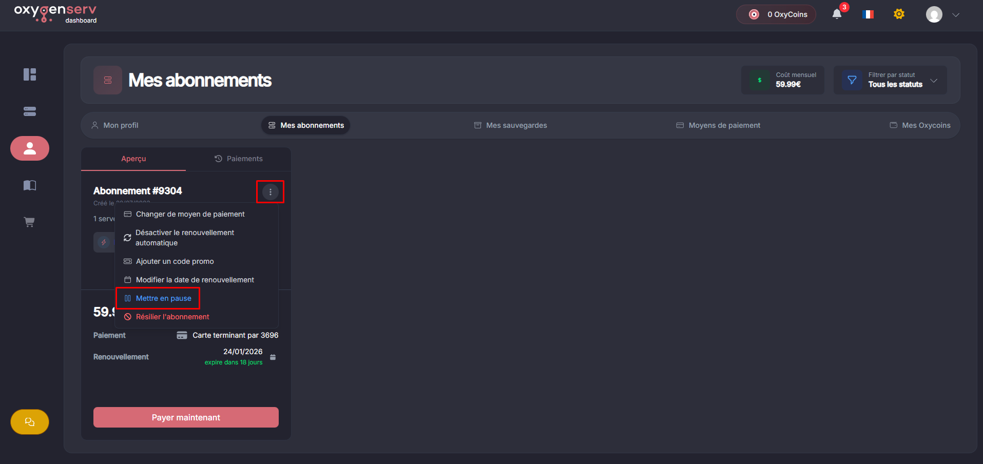
Task: Click the 'Payer maintenant' button
Action: tap(186, 417)
